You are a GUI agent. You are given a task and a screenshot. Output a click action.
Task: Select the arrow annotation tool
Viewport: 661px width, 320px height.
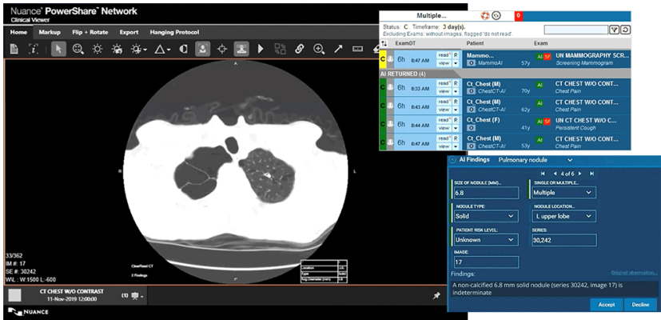[x=339, y=49]
